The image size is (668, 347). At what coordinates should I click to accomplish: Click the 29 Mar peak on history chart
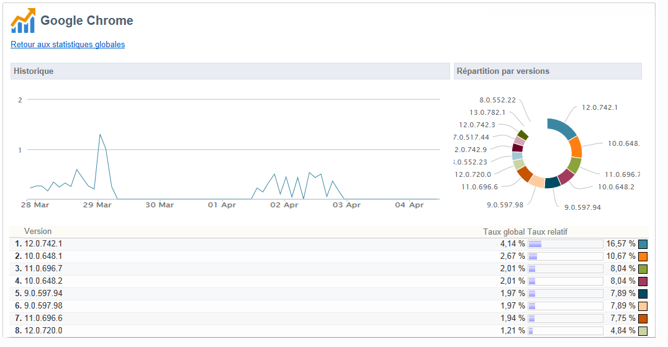click(100, 135)
